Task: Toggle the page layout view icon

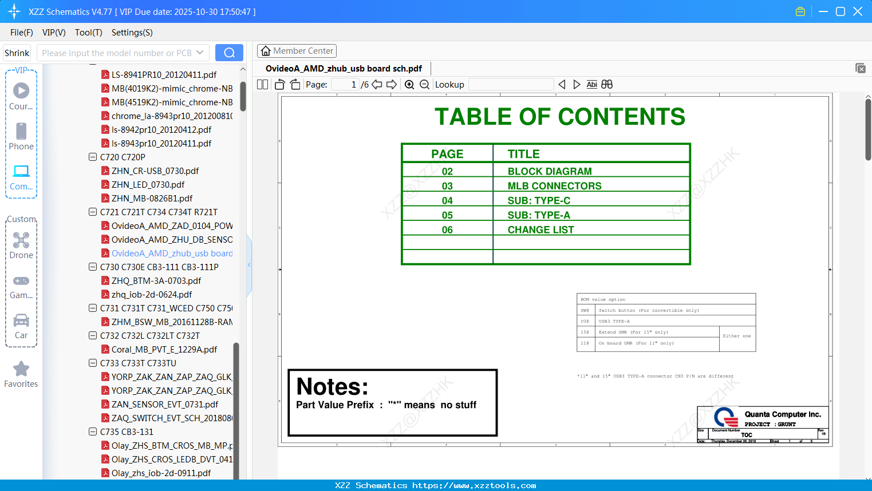Action: pyautogui.click(x=263, y=85)
